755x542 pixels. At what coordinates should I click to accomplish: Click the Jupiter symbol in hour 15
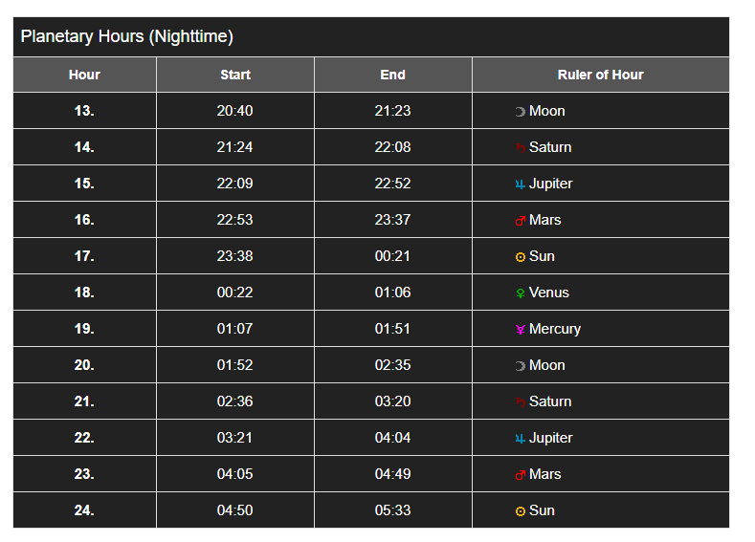coord(521,184)
